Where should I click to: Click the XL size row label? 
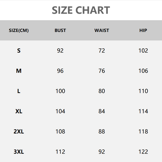[x=19, y=111]
